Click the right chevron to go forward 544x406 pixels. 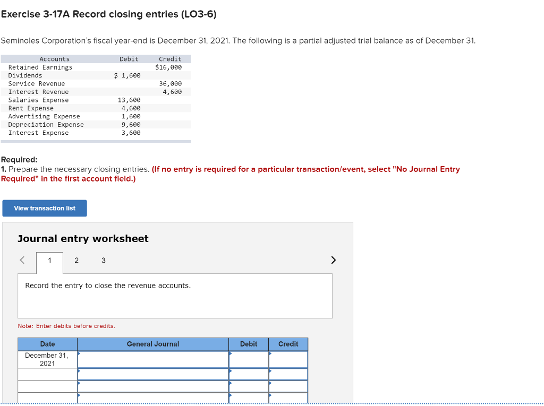[x=334, y=260]
